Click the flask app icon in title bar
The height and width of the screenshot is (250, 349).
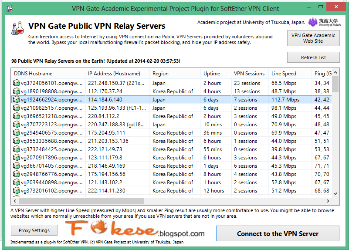pyautogui.click(x=10, y=8)
